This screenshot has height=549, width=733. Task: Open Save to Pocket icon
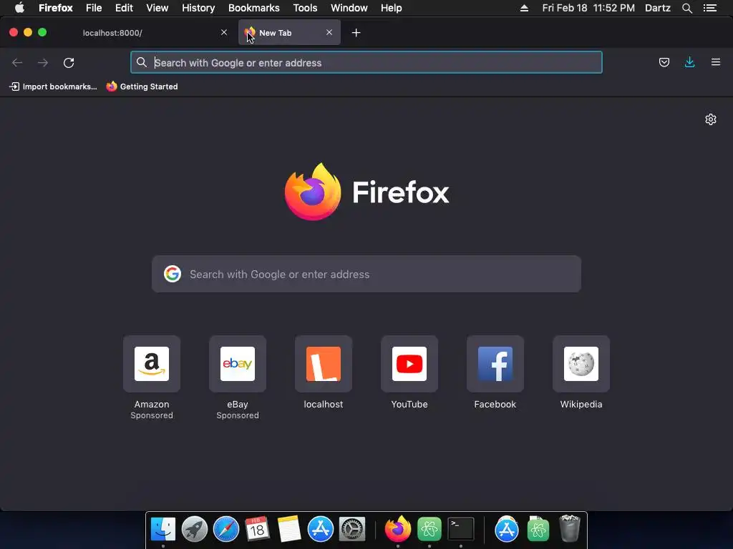[x=664, y=62]
